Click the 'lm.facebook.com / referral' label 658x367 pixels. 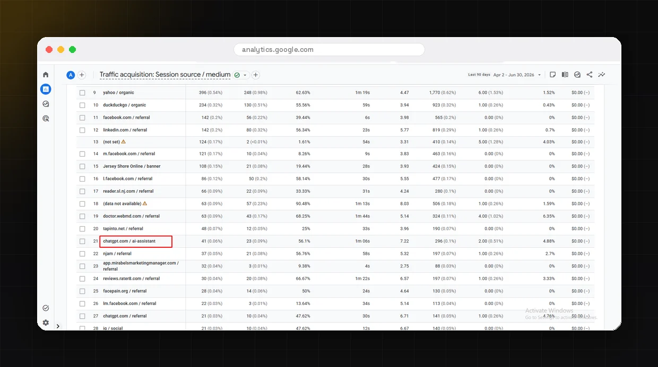pos(129,303)
